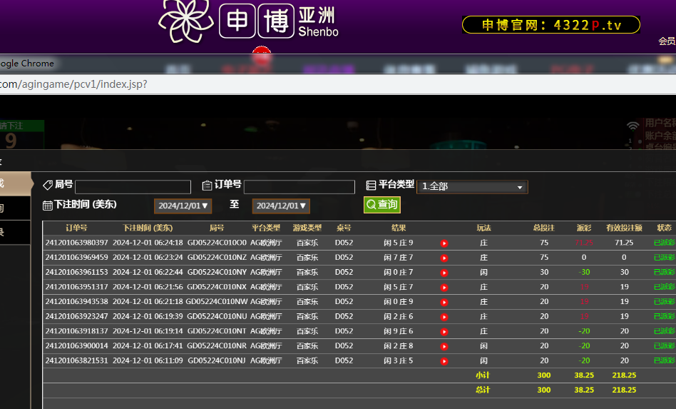
Task: Click the Shenbo flower logo
Action: click(x=185, y=20)
